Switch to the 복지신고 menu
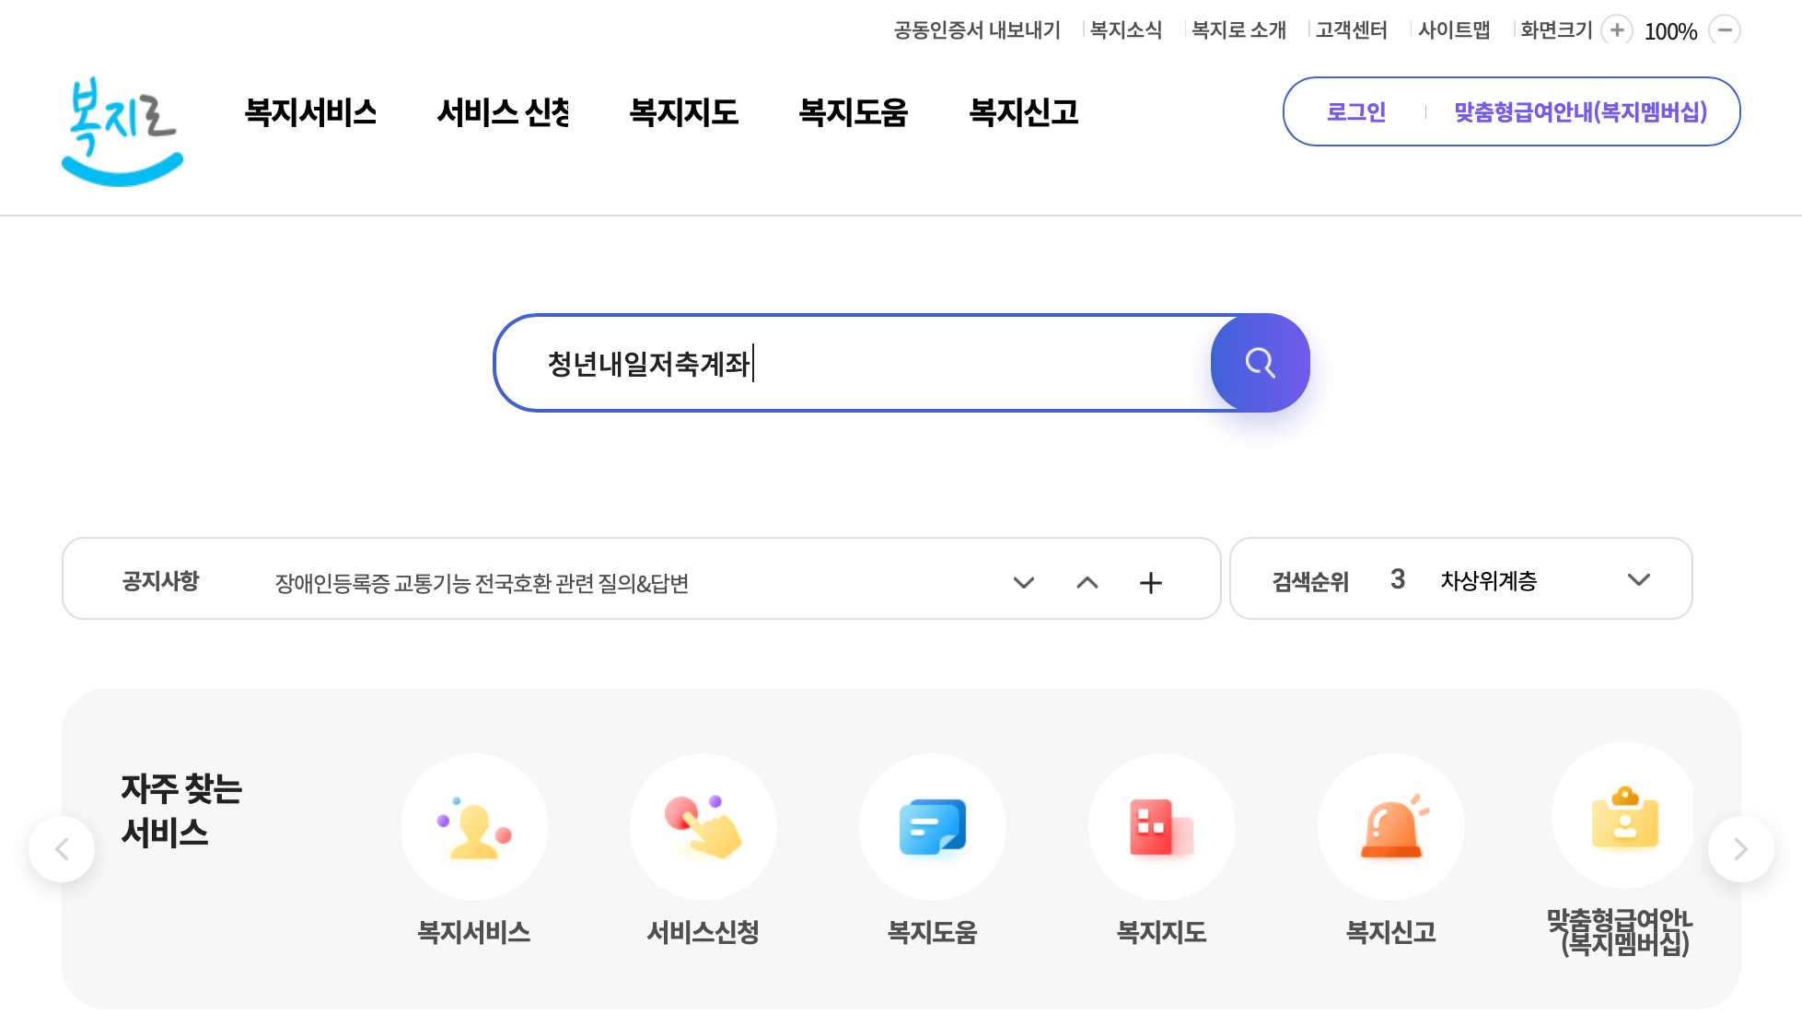The width and height of the screenshot is (1802, 1014). pos(1023,112)
